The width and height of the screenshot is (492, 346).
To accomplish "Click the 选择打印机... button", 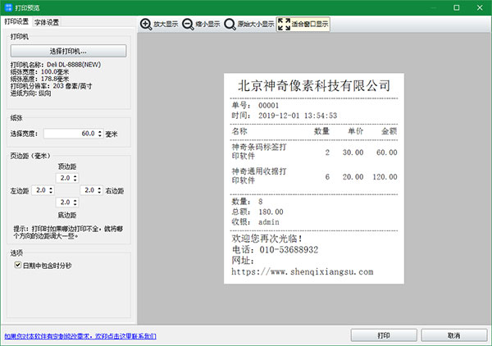I will click(68, 51).
